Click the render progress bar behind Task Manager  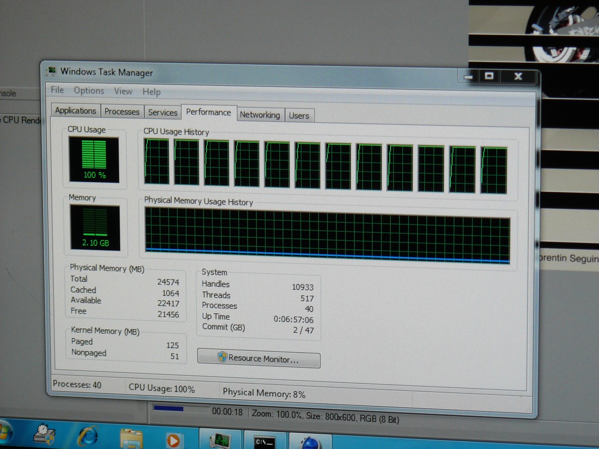coord(181,409)
